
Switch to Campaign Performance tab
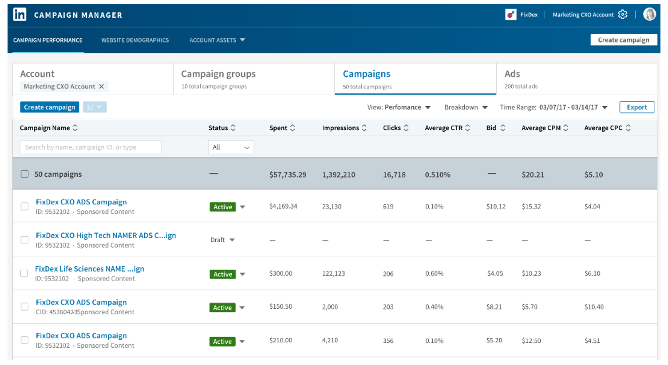coord(48,40)
